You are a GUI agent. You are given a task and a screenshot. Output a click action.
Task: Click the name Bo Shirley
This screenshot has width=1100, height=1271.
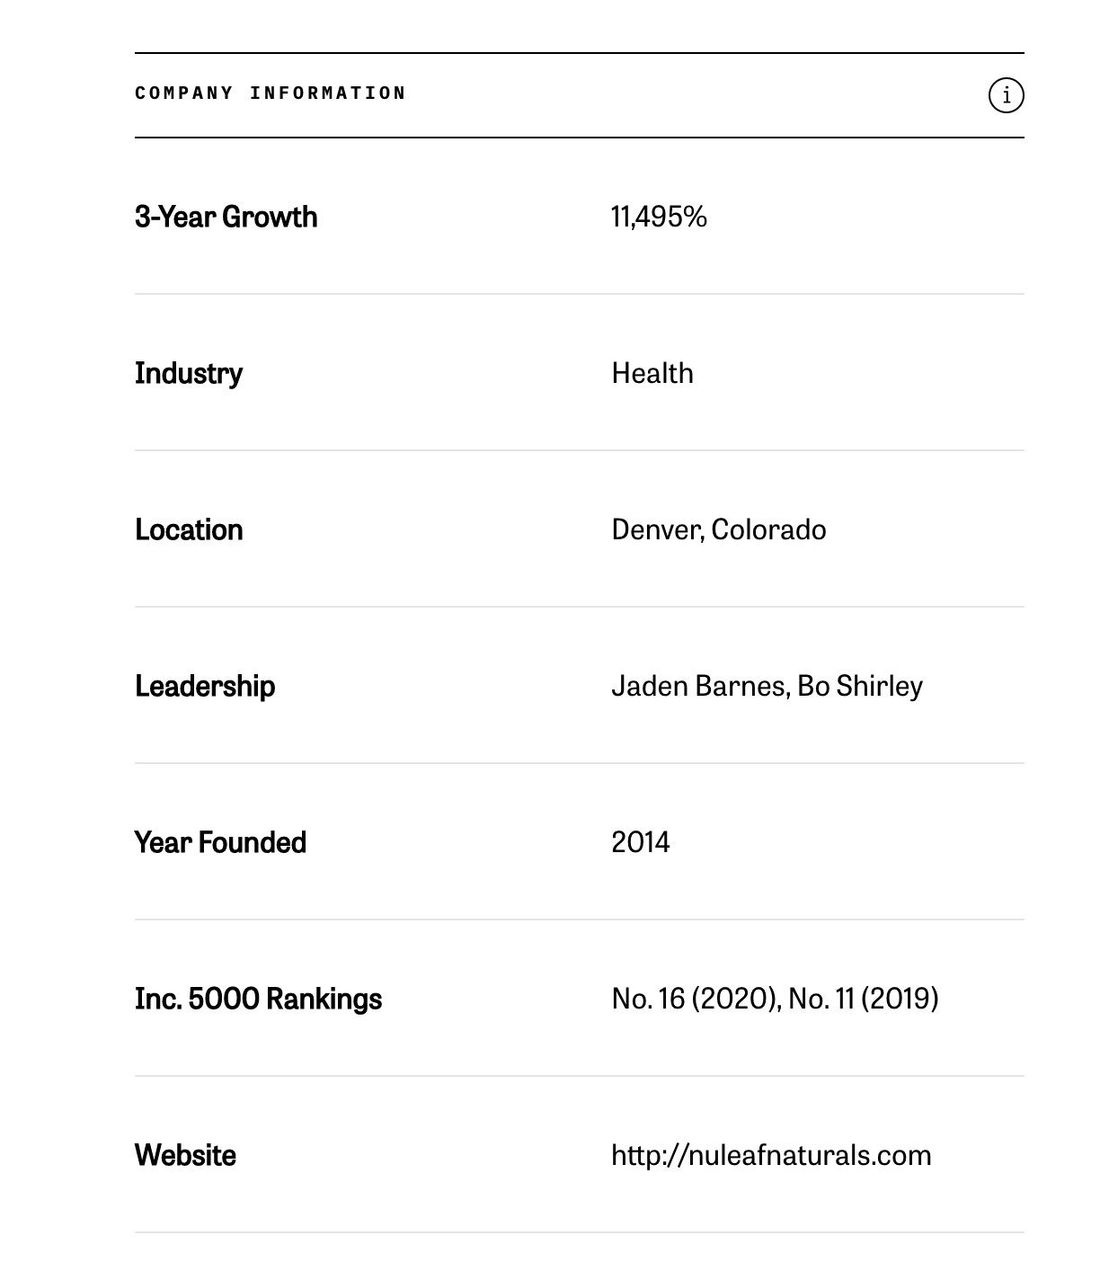tap(860, 686)
